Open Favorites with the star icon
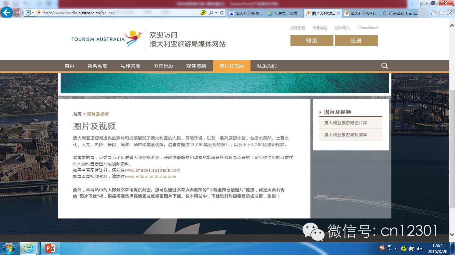This screenshot has width=455, height=255. tap(441, 13)
